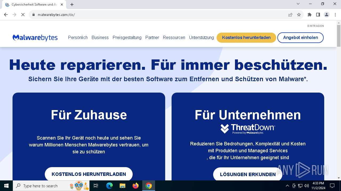Launch Microsoft Edge from the taskbar
This screenshot has width=341, height=191.
point(109,186)
